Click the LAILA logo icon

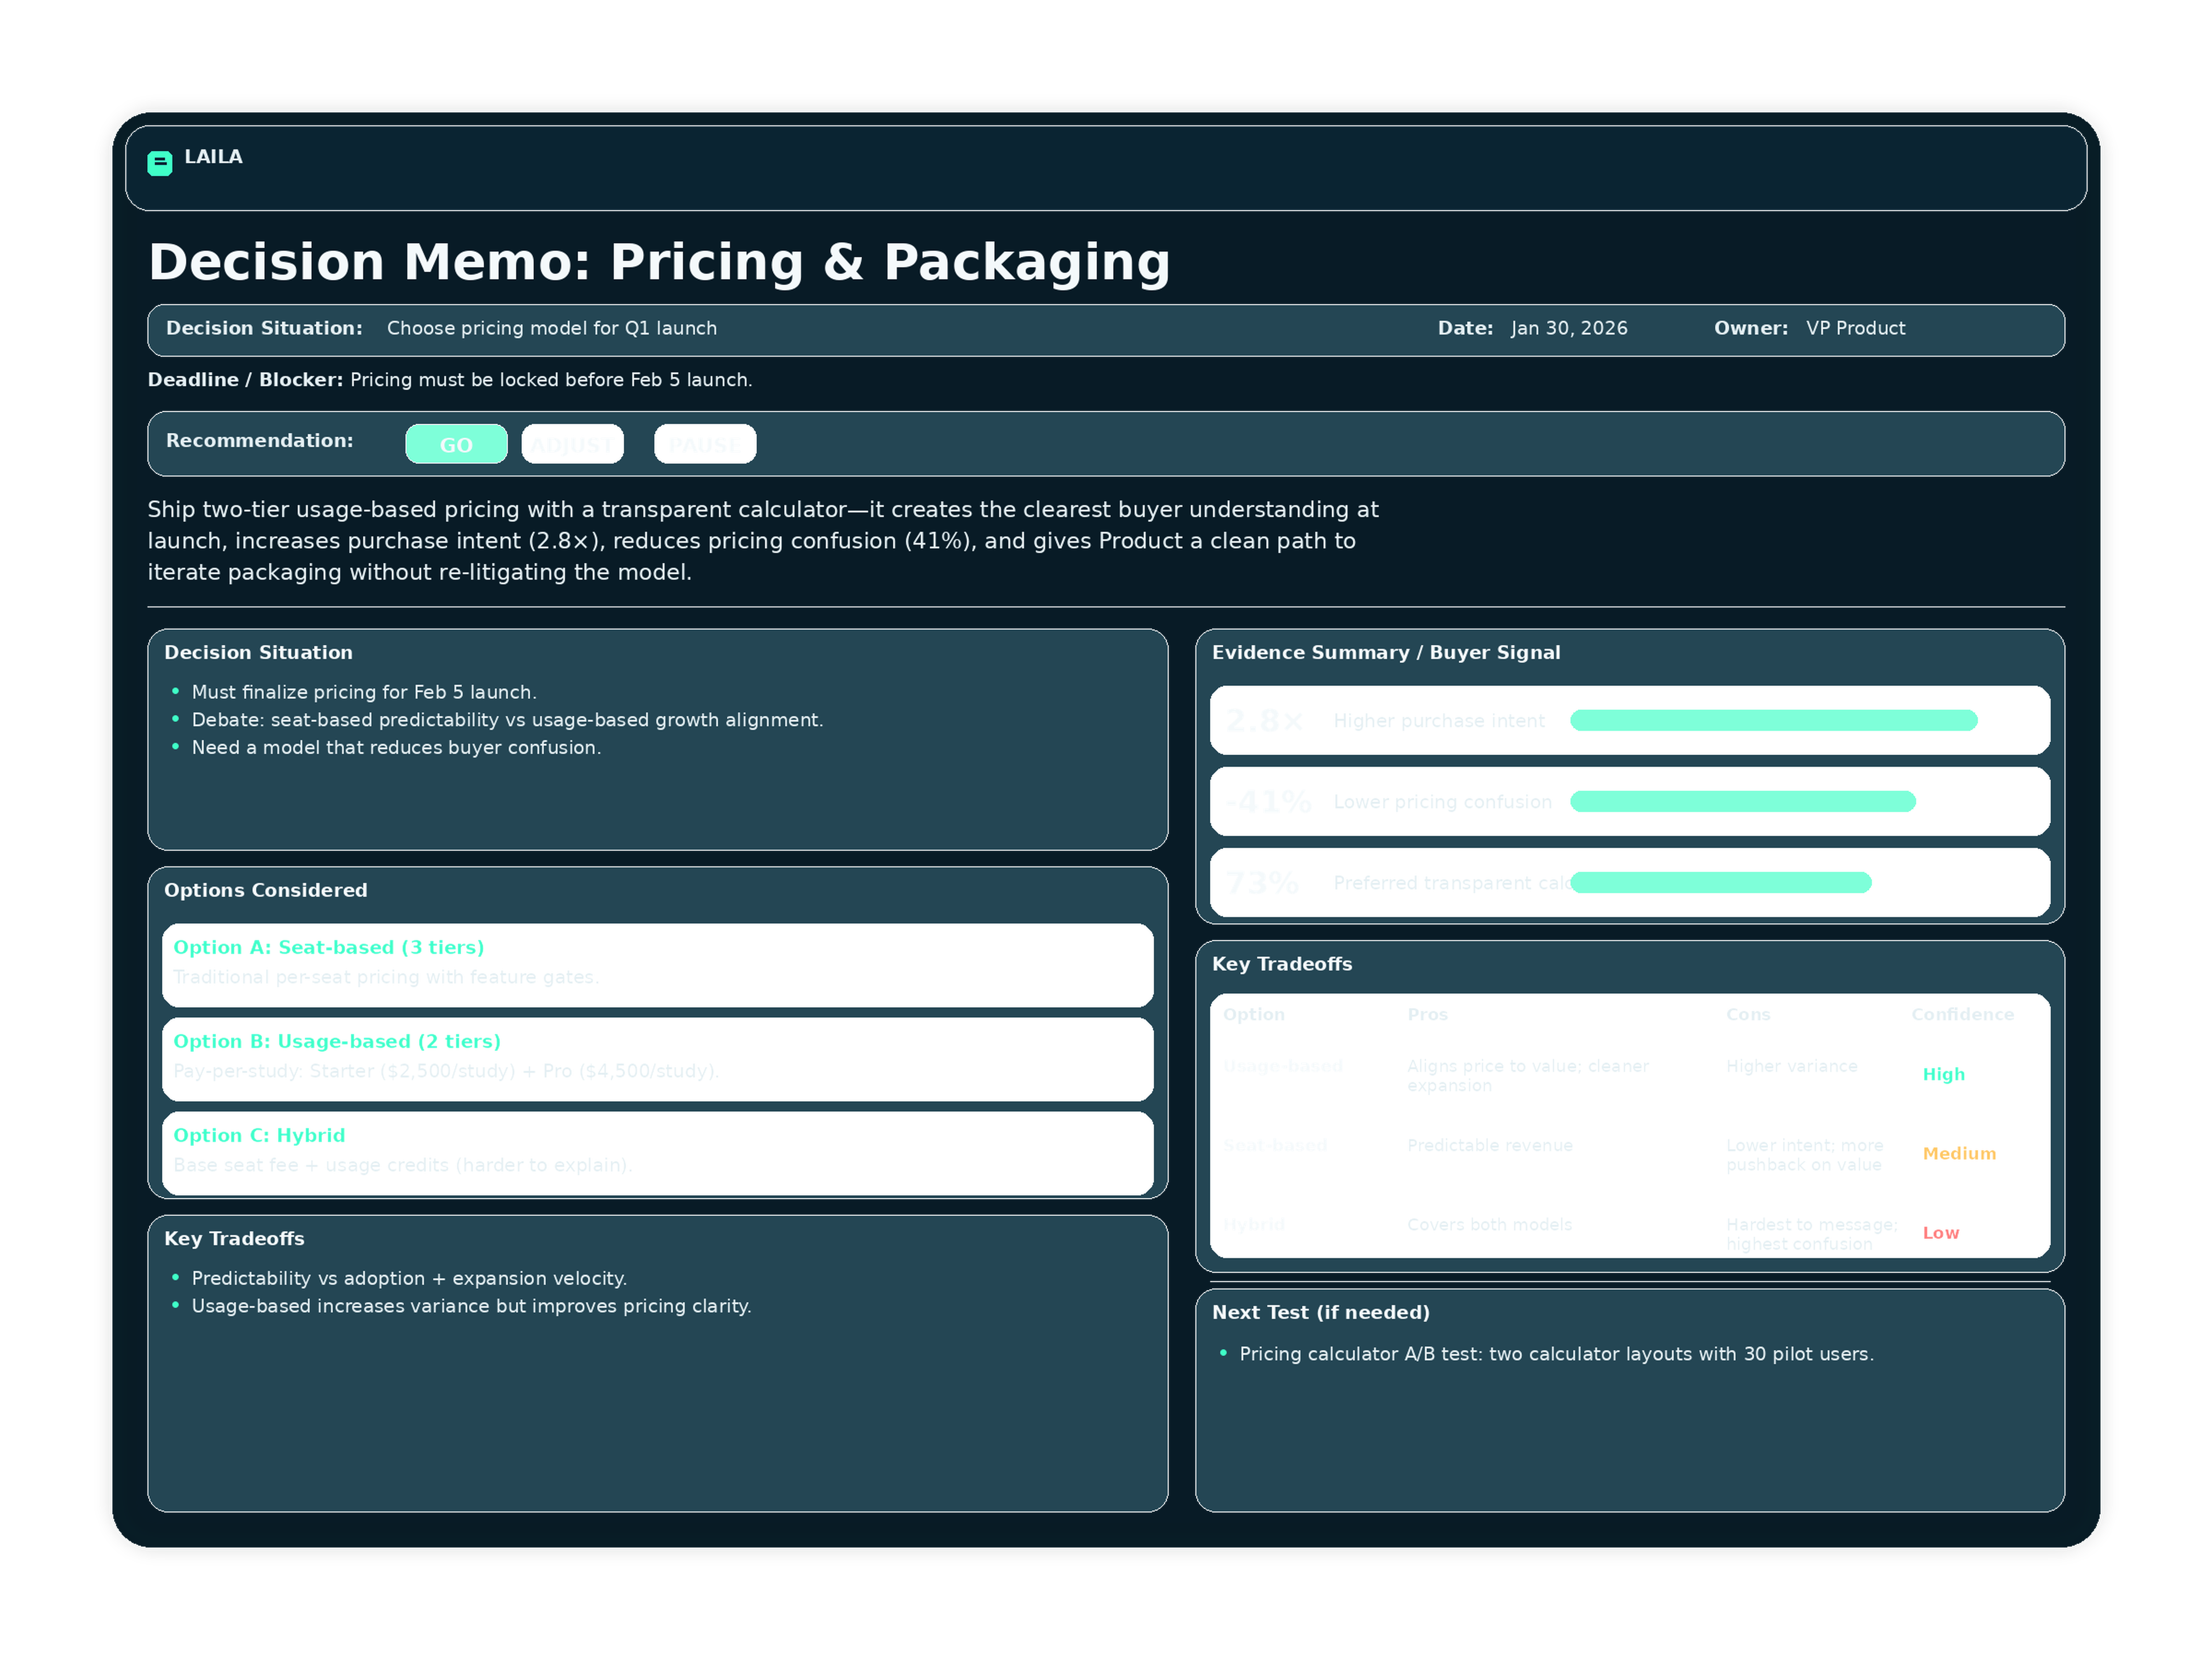(x=159, y=163)
